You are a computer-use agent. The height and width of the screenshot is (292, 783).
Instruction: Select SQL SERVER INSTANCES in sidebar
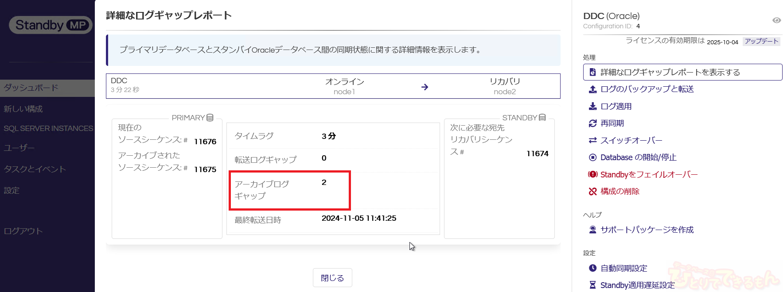coord(48,128)
